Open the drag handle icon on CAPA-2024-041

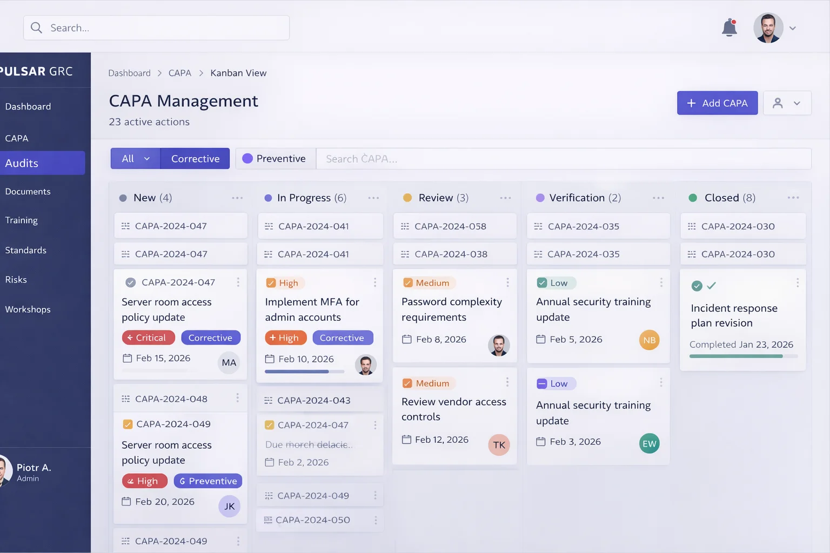[269, 226]
